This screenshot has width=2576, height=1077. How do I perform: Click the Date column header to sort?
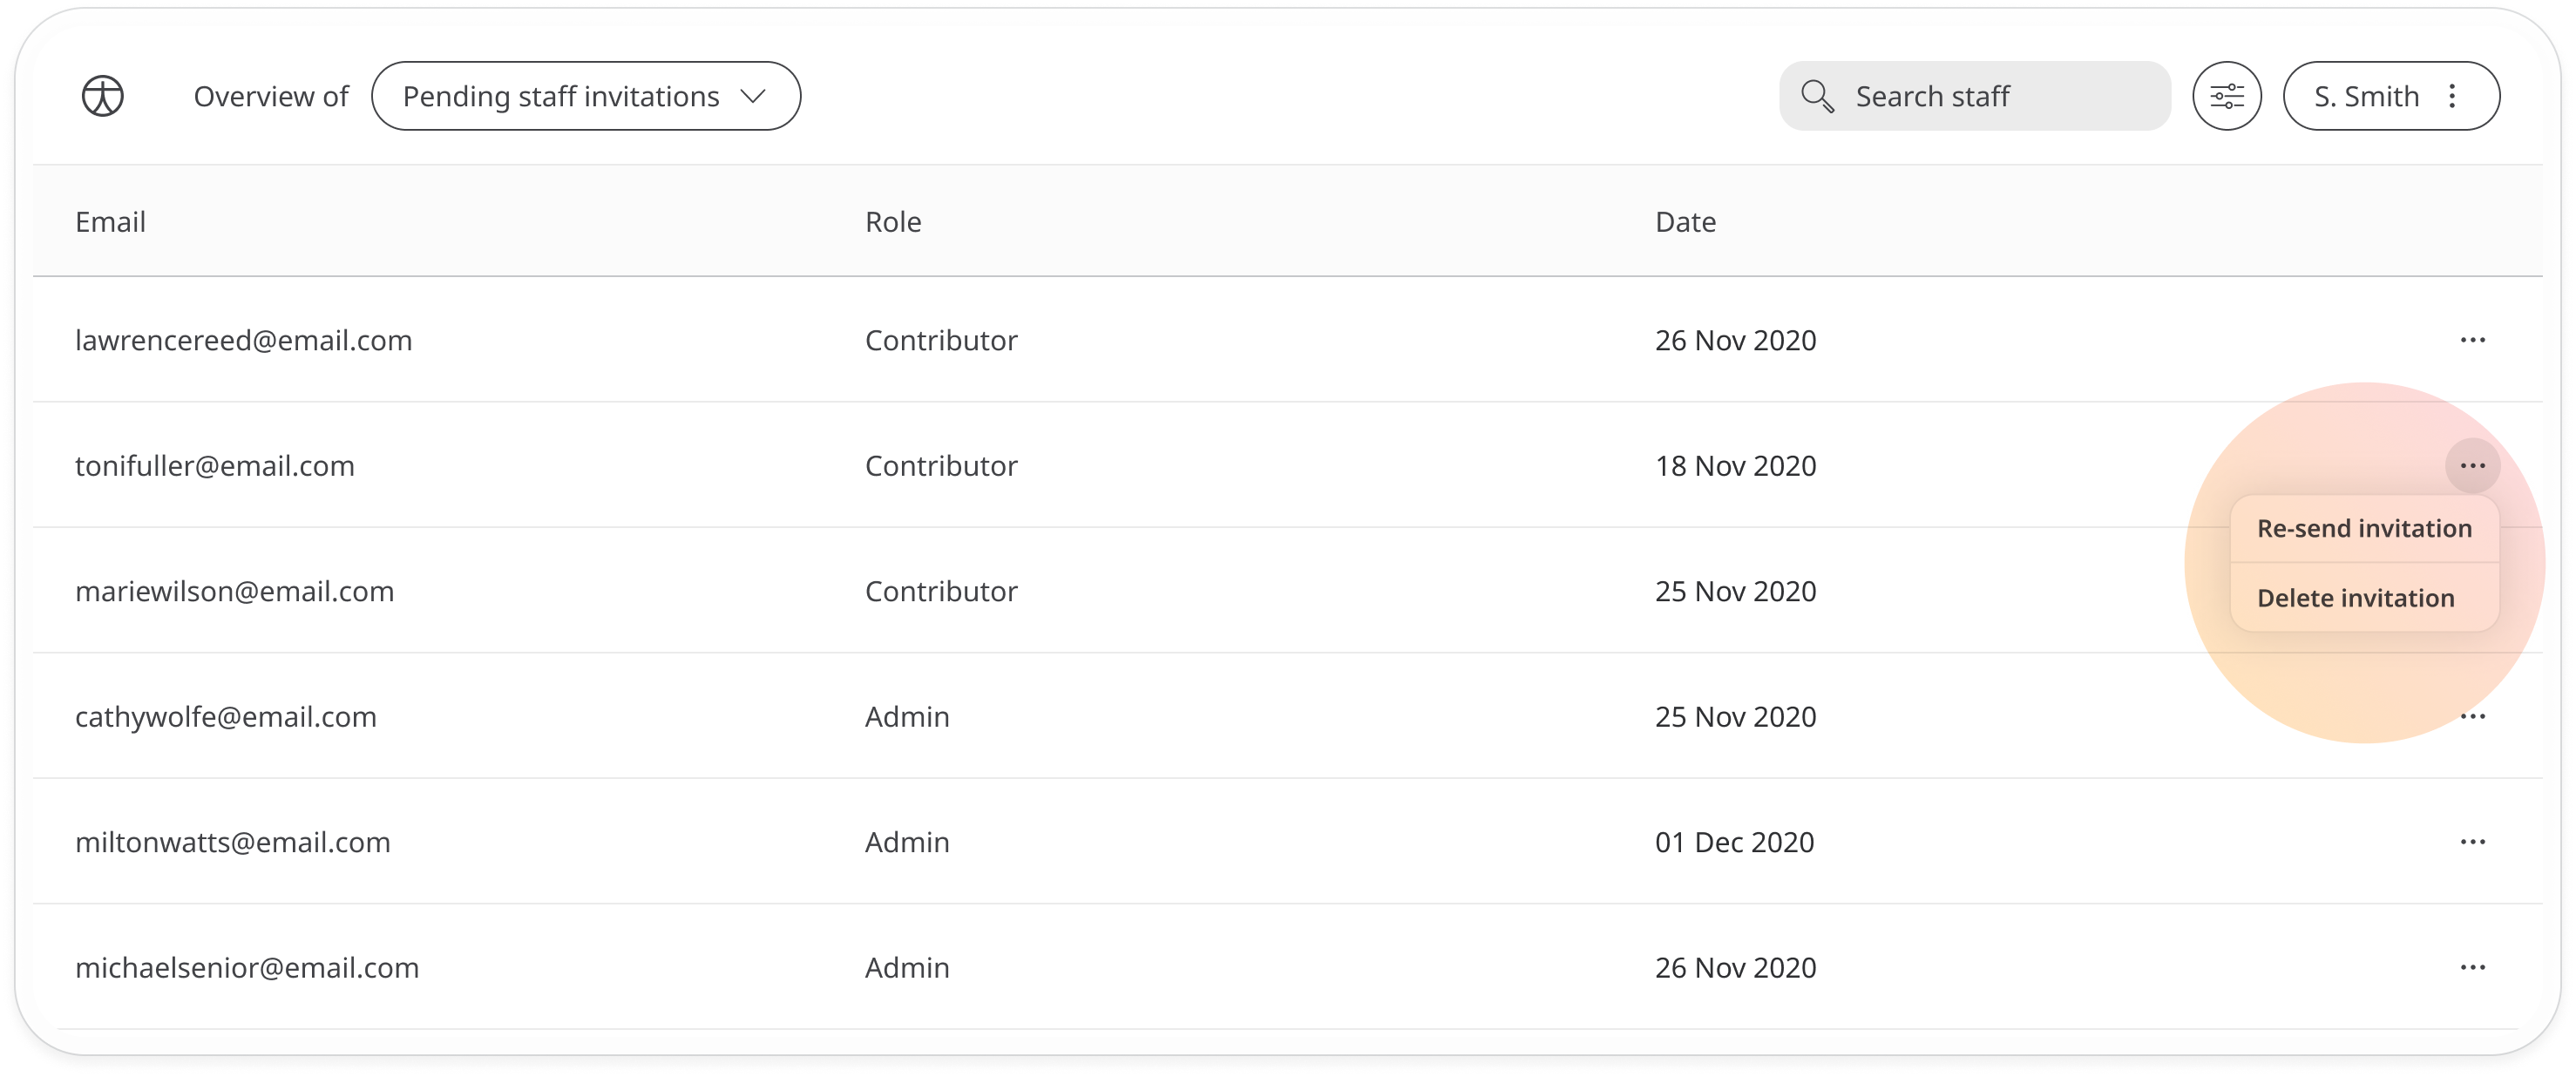(1685, 221)
